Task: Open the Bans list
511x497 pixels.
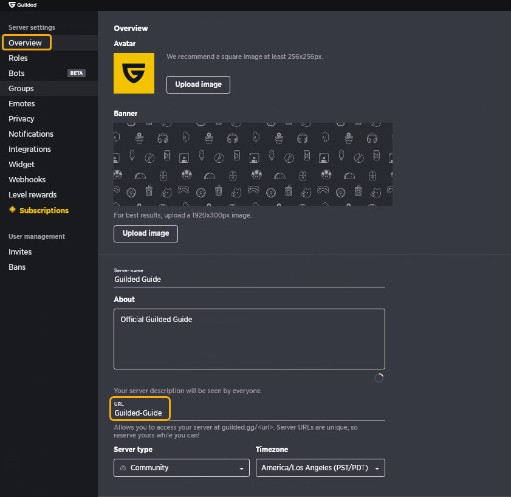Action: pyautogui.click(x=49, y=267)
